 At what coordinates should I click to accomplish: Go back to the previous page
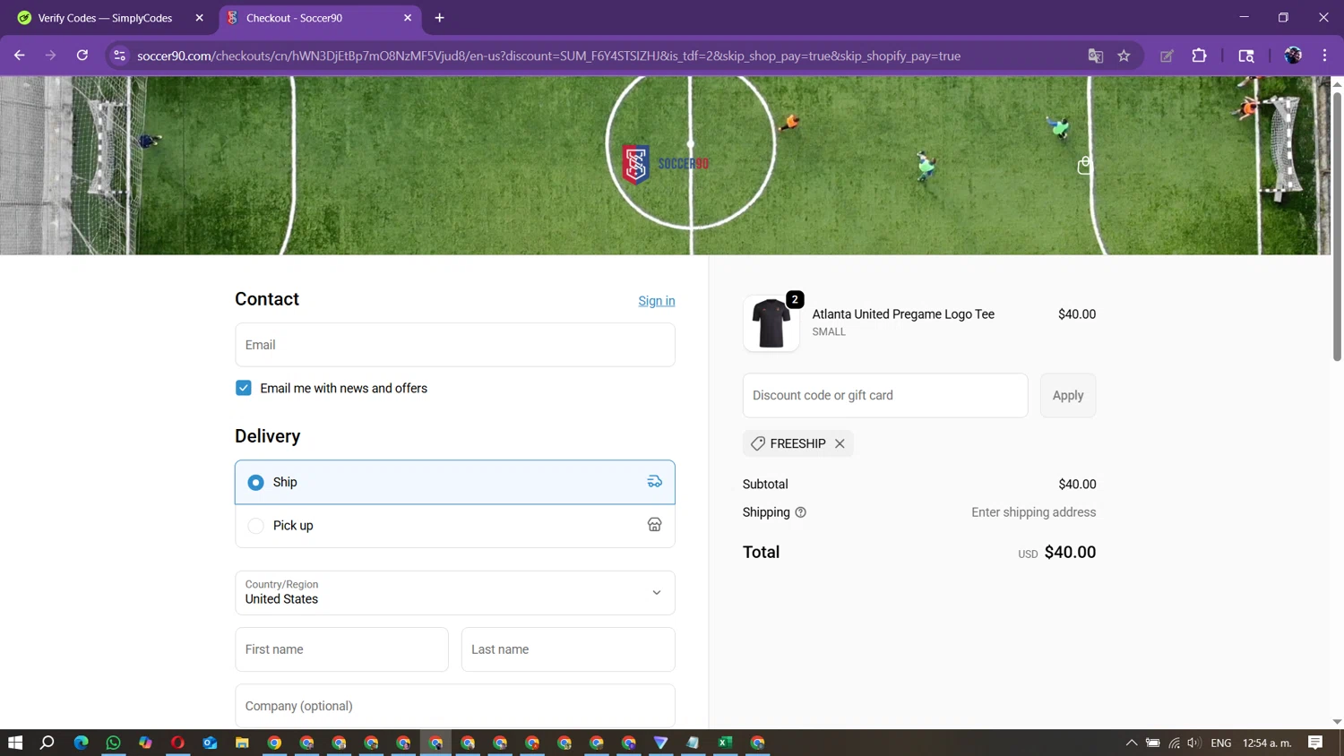[x=19, y=56]
